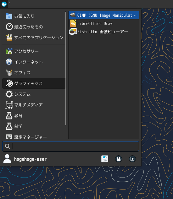Click the Whisker menu button in panel
Image resolution: width=173 pixels, height=199 pixels.
click(4, 4)
